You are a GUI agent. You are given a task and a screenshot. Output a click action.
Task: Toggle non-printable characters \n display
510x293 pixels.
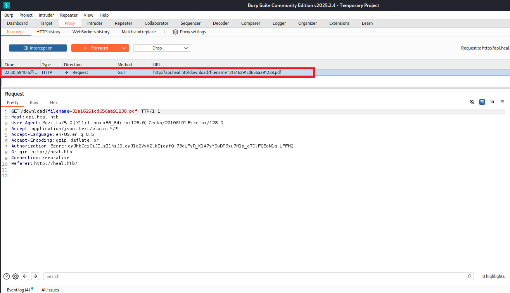[x=492, y=102]
